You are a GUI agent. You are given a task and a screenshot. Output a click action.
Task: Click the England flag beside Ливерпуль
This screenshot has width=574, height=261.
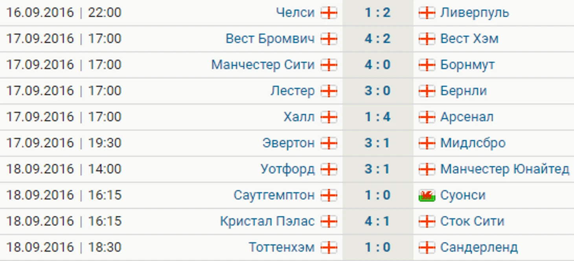pyautogui.click(x=427, y=13)
